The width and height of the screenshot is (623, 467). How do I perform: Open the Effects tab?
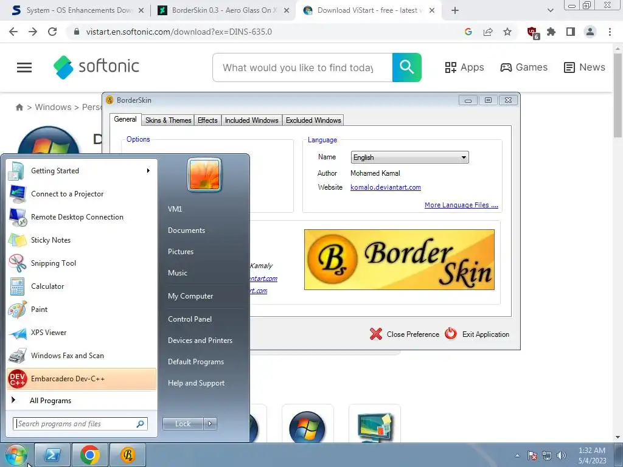(x=207, y=120)
